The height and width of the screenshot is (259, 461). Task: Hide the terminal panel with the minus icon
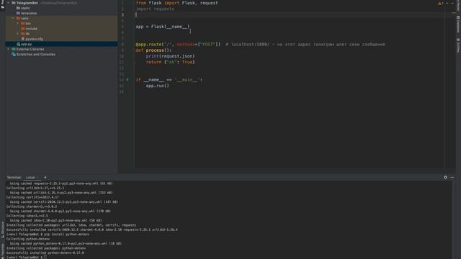tap(452, 177)
